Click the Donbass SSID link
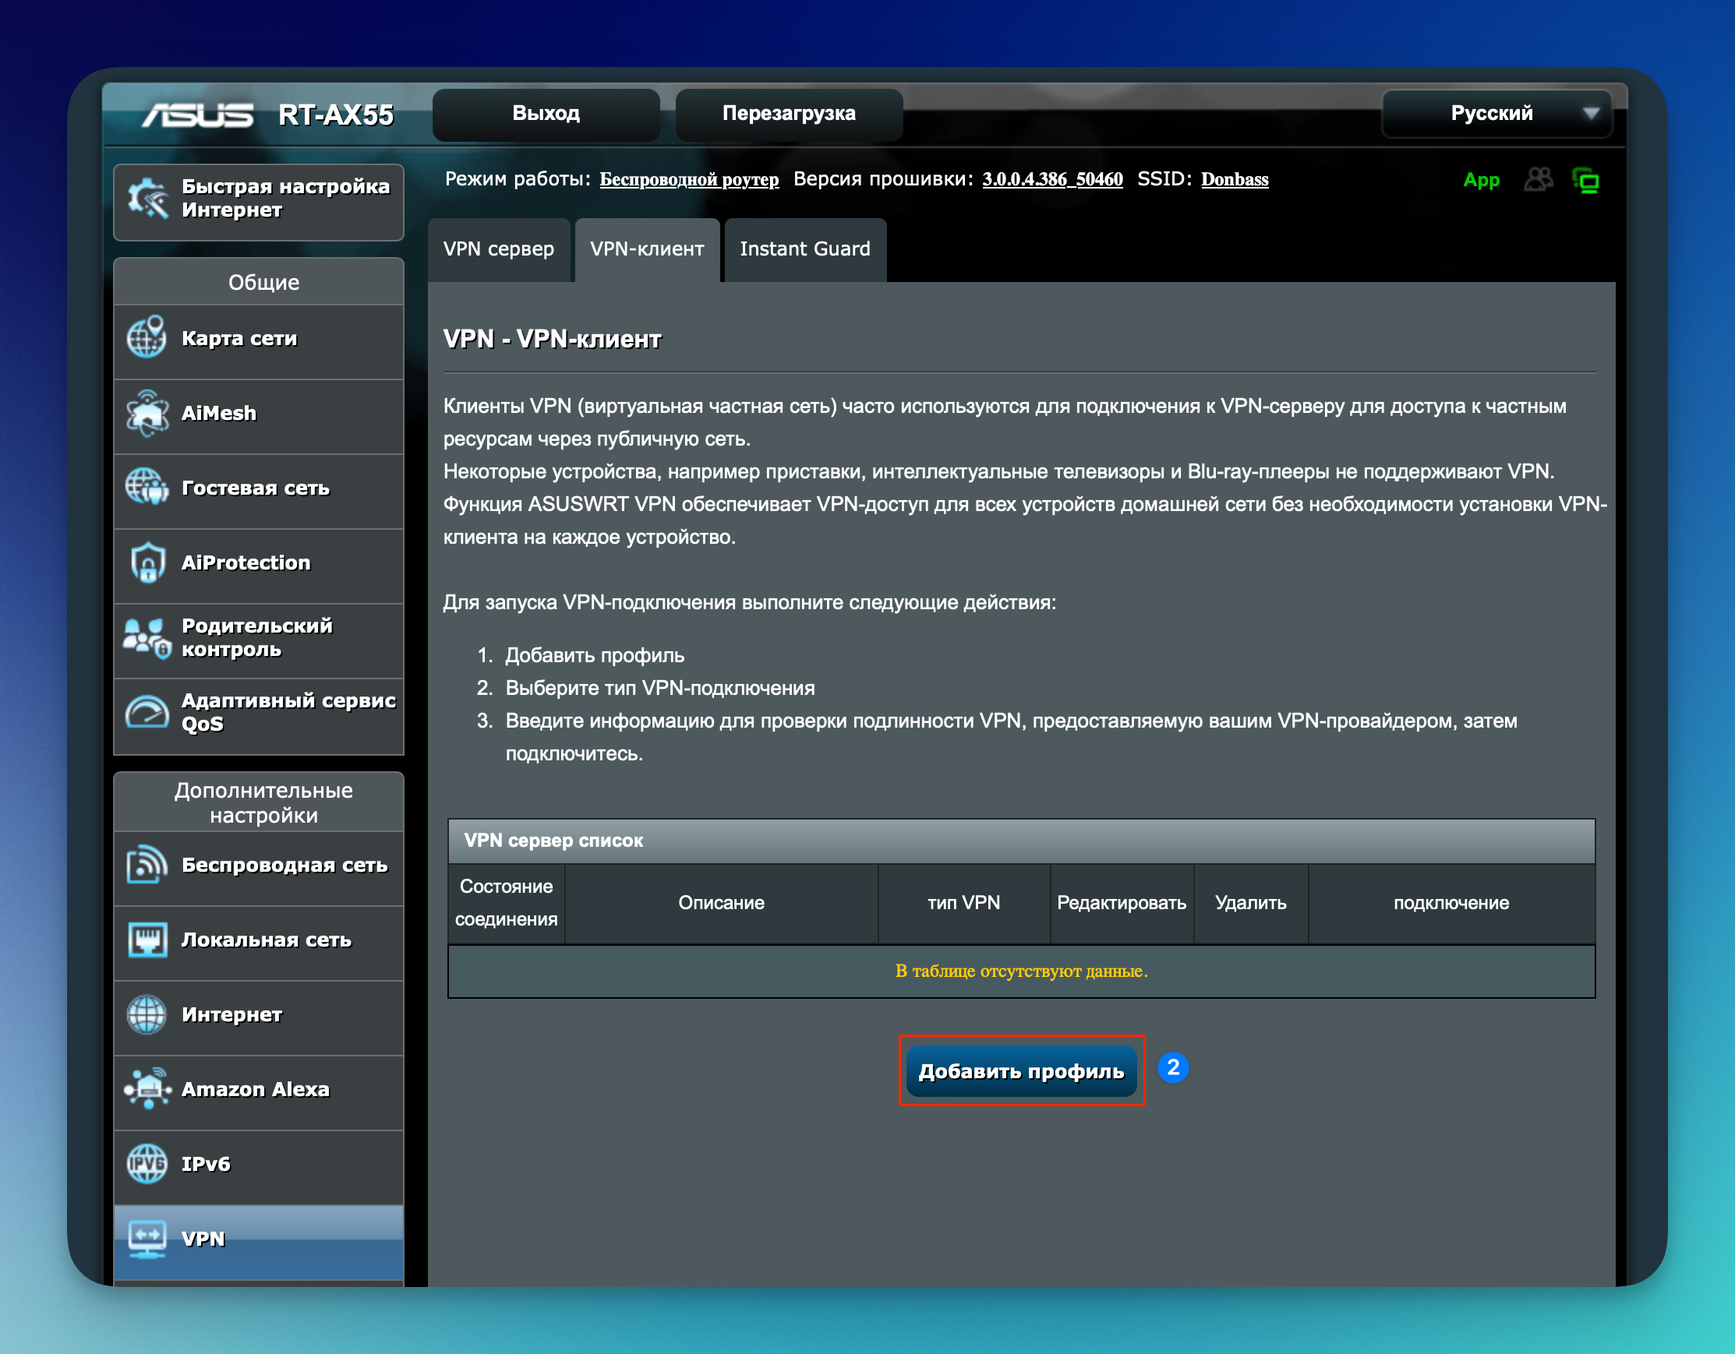Viewport: 1735px width, 1354px height. pos(1234,179)
